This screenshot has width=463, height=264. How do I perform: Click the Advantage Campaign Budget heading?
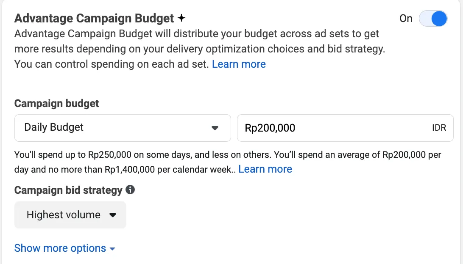tap(94, 18)
